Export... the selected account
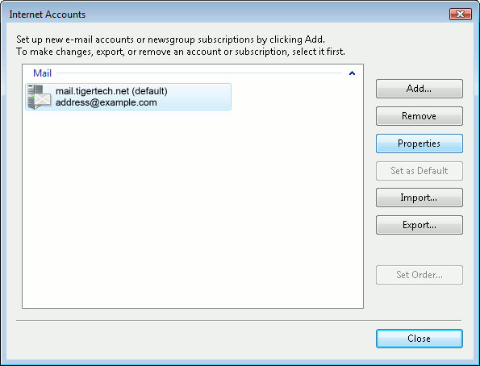The width and height of the screenshot is (480, 366). pyautogui.click(x=419, y=225)
